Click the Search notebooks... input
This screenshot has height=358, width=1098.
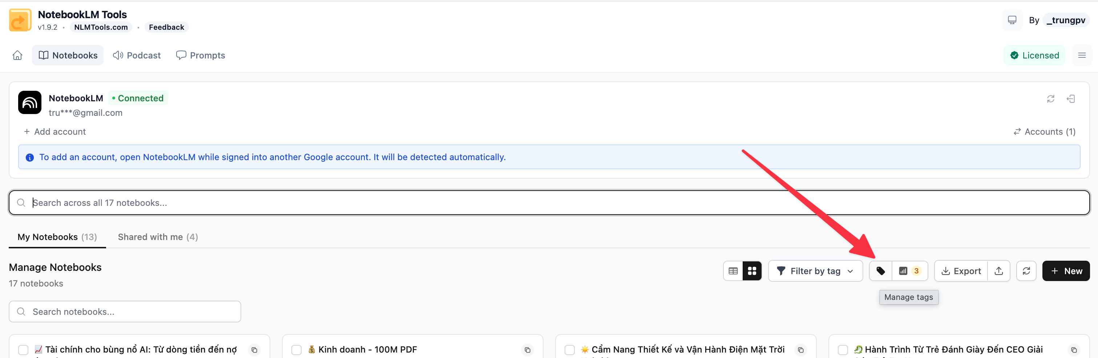pos(125,312)
